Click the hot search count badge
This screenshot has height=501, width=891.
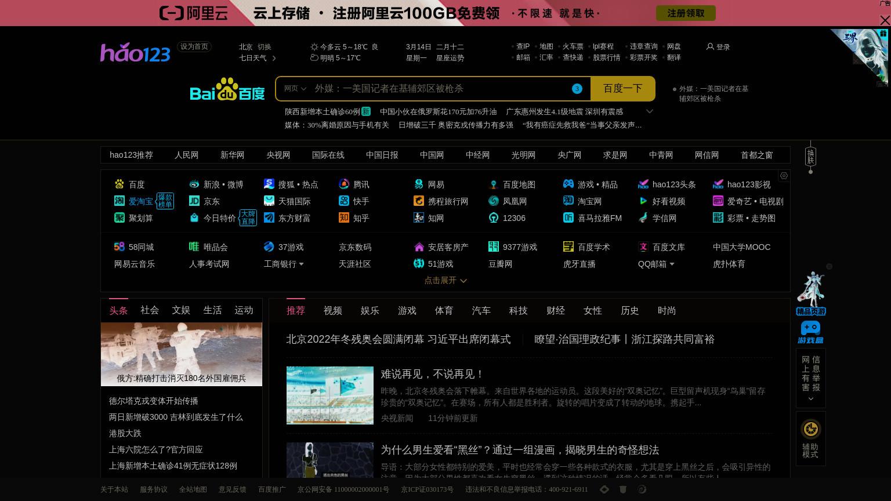[577, 89]
